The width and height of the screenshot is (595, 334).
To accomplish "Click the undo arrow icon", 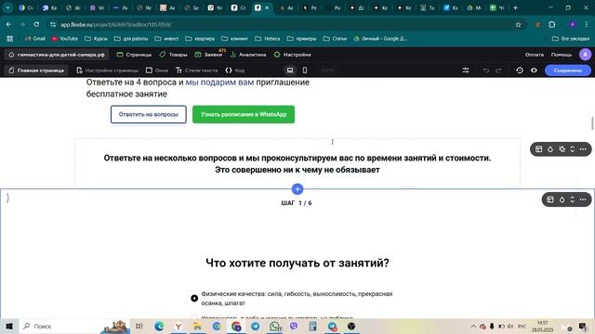I will [486, 71].
